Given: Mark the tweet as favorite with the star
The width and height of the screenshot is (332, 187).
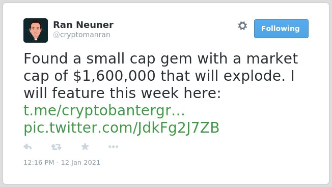Looking at the screenshot, I should [x=85, y=146].
